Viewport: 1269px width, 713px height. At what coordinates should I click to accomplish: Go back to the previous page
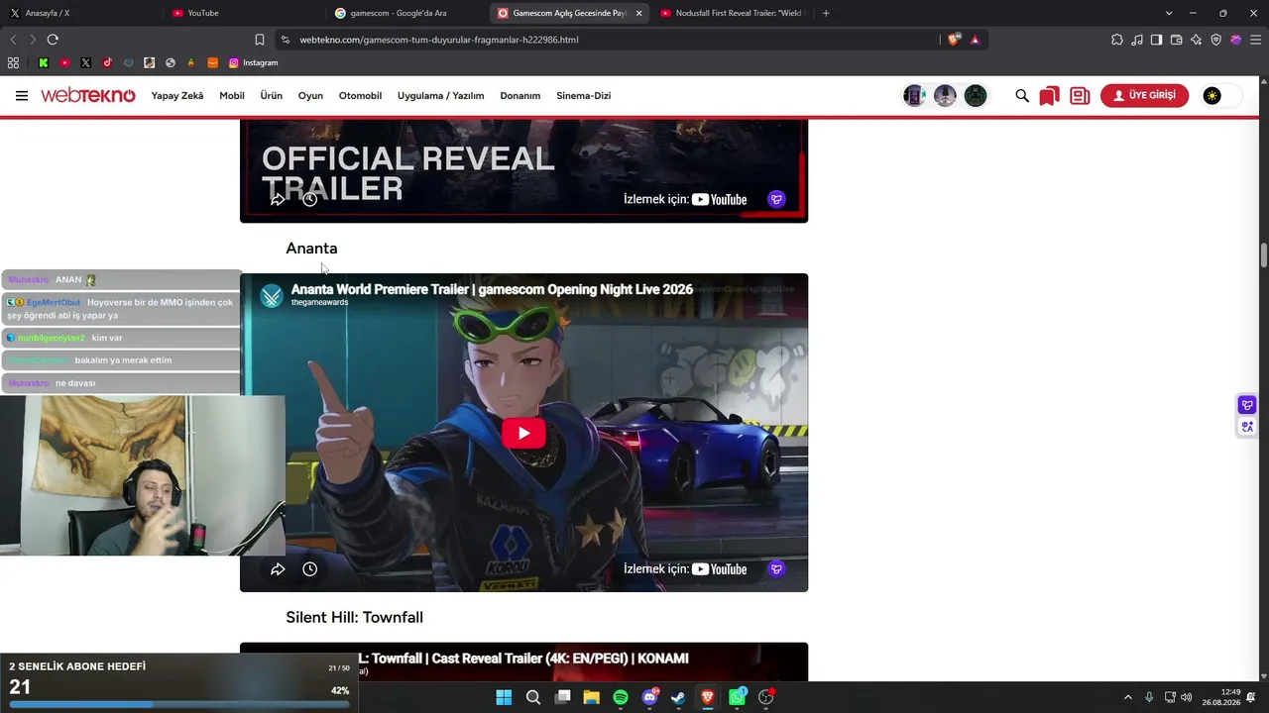13,40
